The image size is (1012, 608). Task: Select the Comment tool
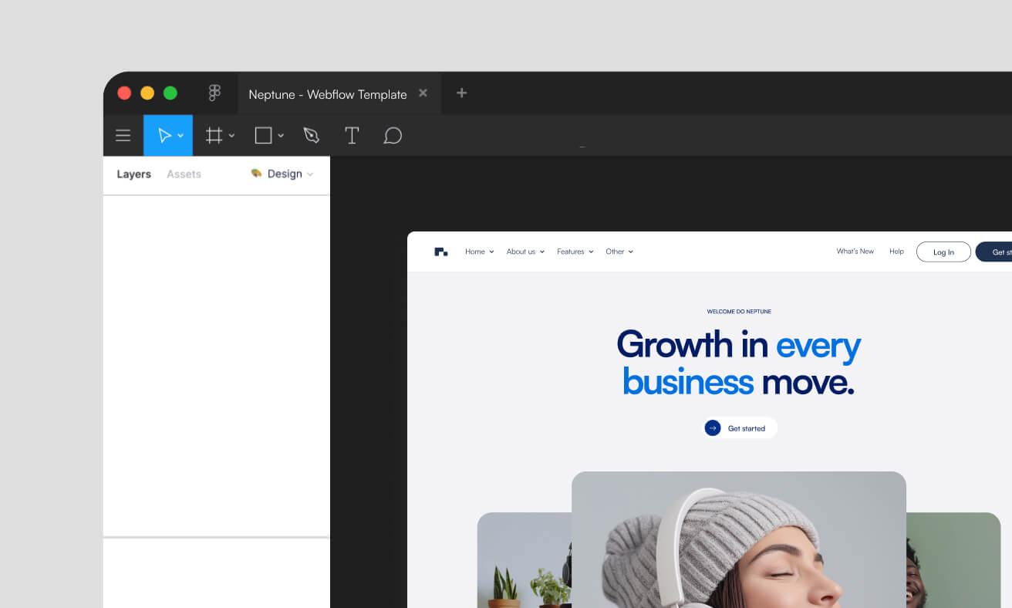393,136
